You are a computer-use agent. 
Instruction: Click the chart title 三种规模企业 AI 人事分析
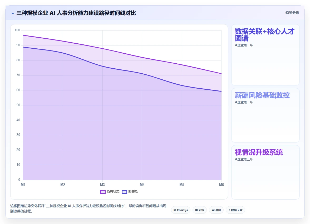click(x=76, y=13)
